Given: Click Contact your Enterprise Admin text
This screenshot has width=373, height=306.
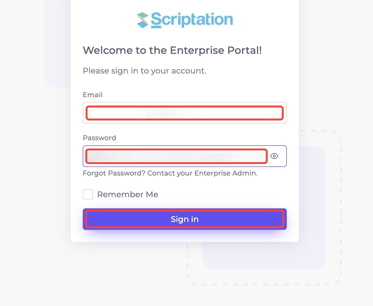Looking at the screenshot, I should 202,173.
